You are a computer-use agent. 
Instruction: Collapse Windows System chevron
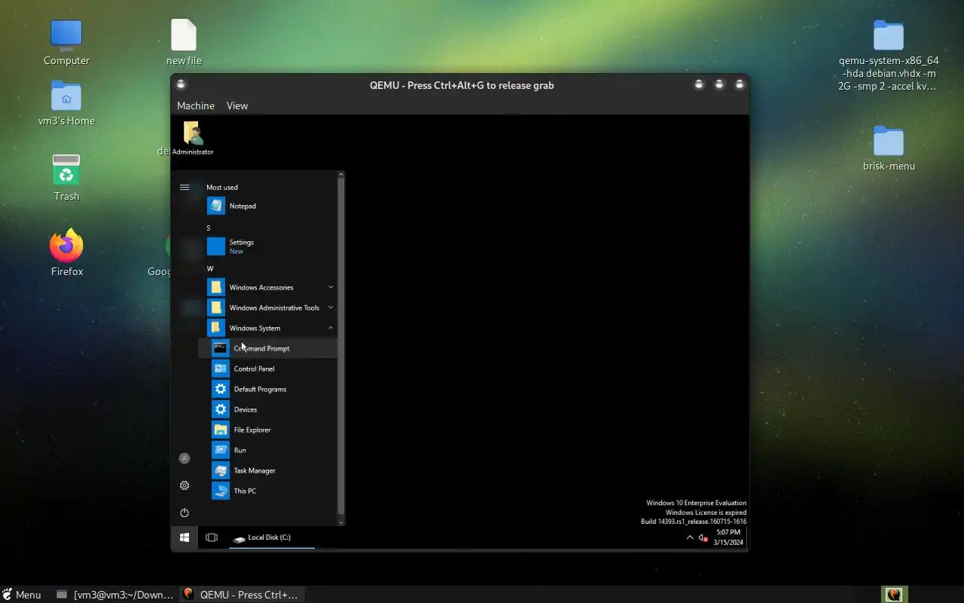coord(331,328)
